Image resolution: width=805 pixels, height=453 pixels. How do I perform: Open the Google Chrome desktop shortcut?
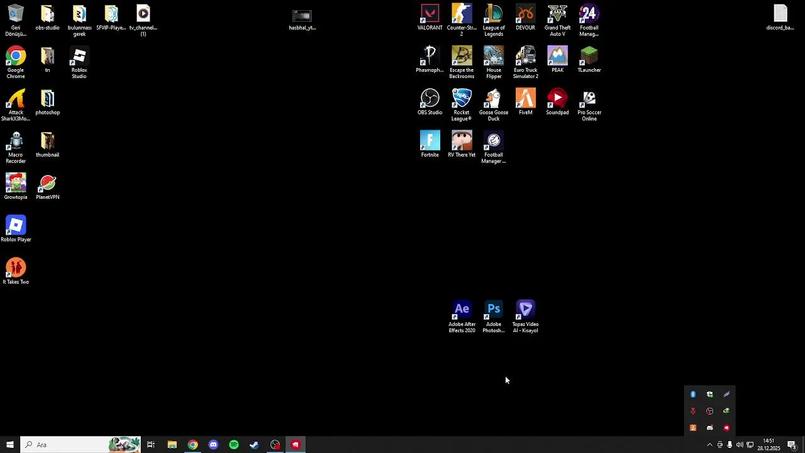pyautogui.click(x=16, y=62)
